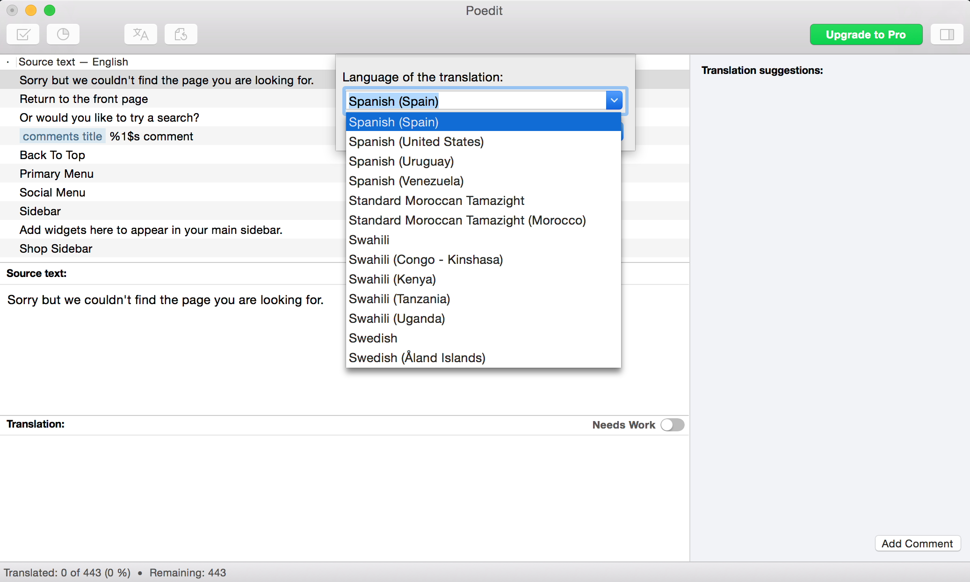Pick Spanish (Venezuela) from the list
This screenshot has width=970, height=582.
click(x=483, y=181)
